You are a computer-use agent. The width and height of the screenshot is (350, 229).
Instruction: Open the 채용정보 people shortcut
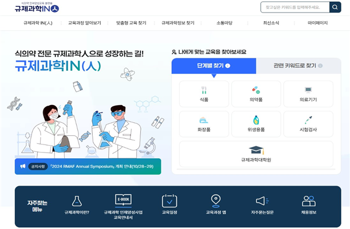pos(309,205)
